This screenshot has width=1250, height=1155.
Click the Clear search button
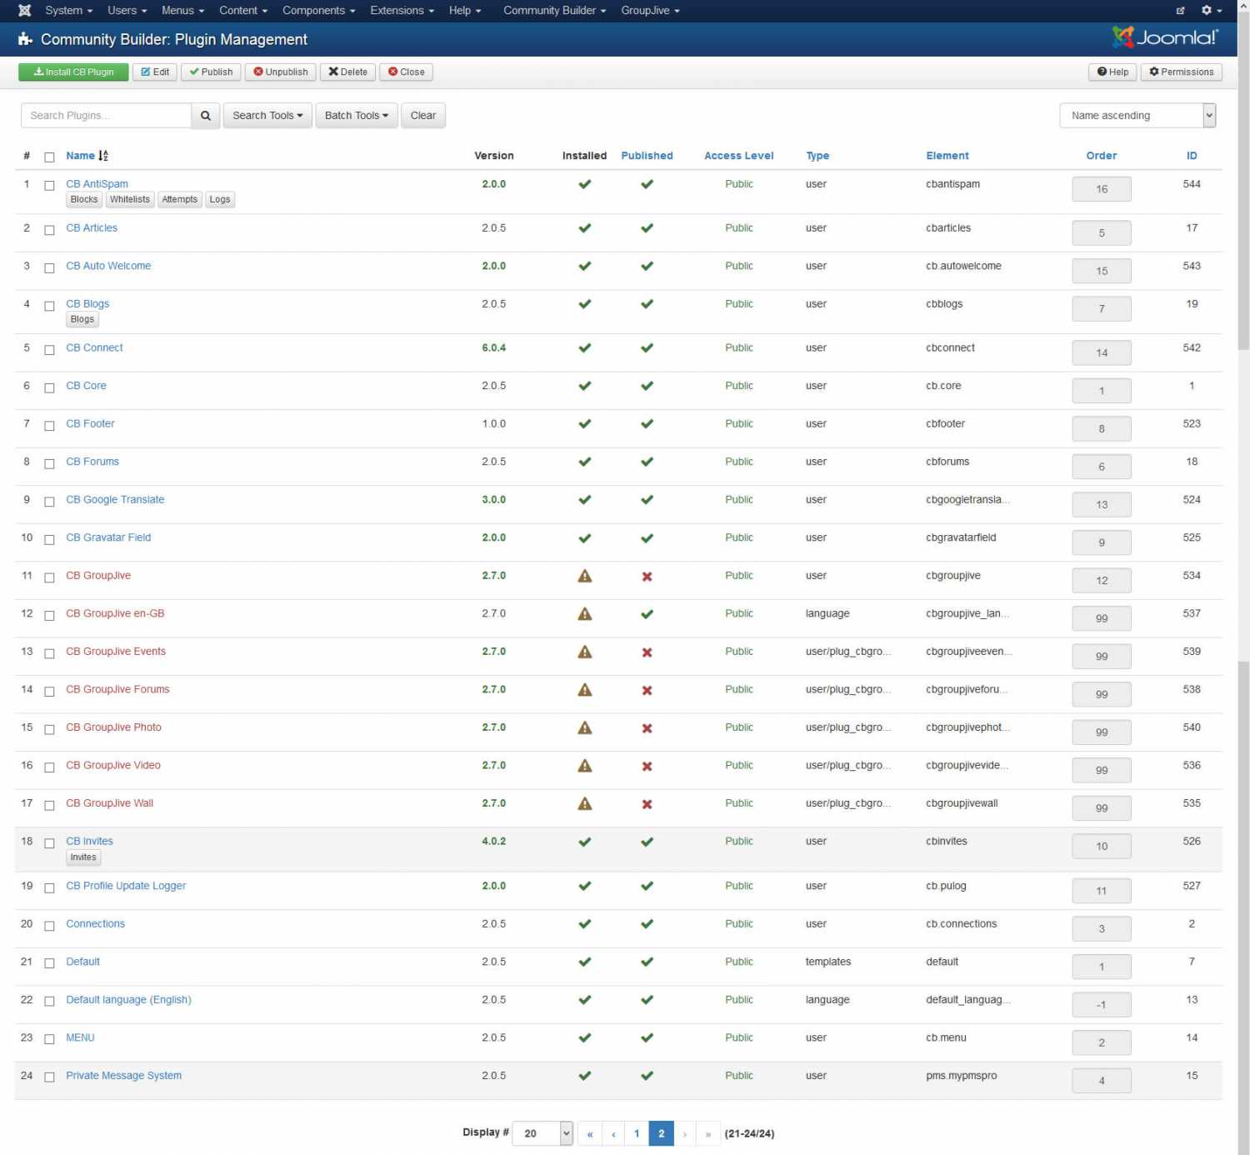tap(423, 116)
